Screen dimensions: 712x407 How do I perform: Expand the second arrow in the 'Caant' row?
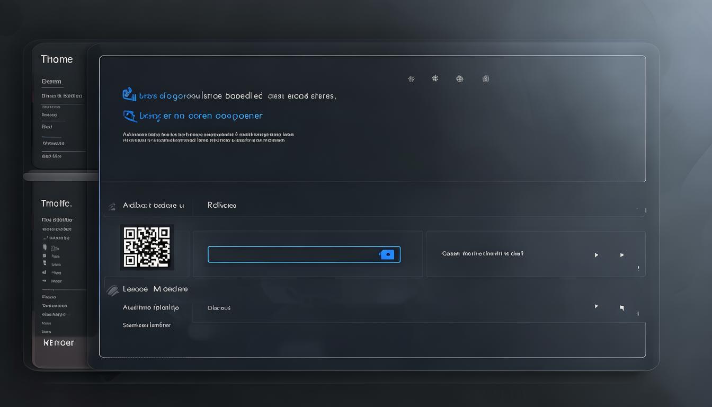coord(621,255)
